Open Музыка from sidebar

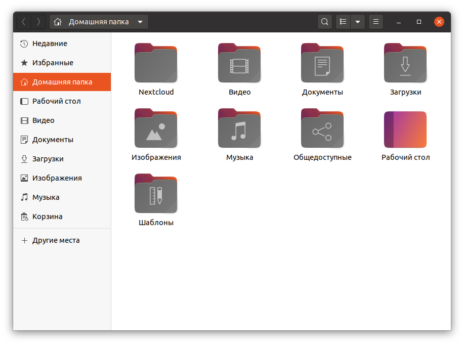point(62,197)
